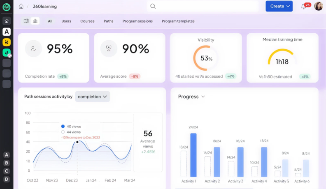Select group C in sidebar
The height and width of the screenshot is (189, 326).
point(7,171)
